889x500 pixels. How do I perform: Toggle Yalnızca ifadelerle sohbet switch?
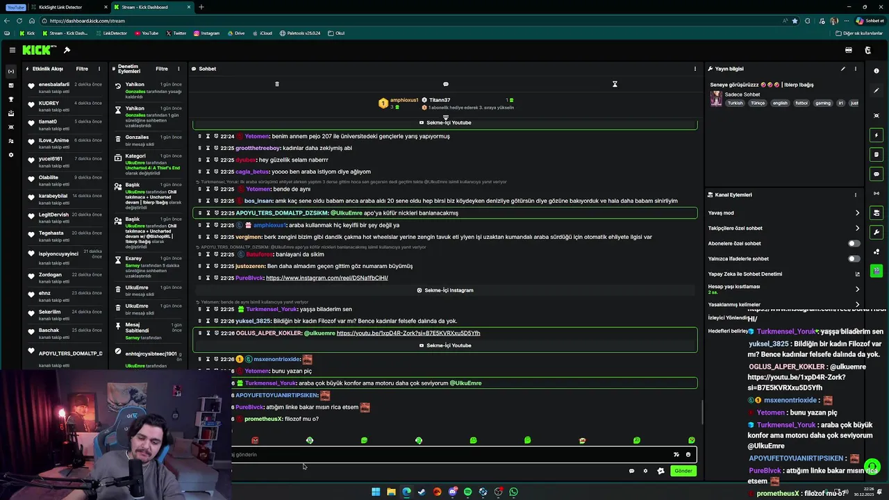coord(854,259)
